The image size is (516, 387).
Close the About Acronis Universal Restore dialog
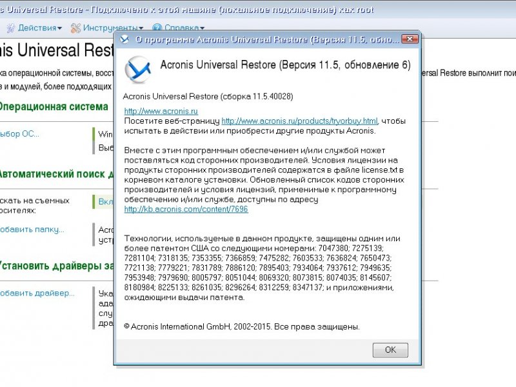410,39
